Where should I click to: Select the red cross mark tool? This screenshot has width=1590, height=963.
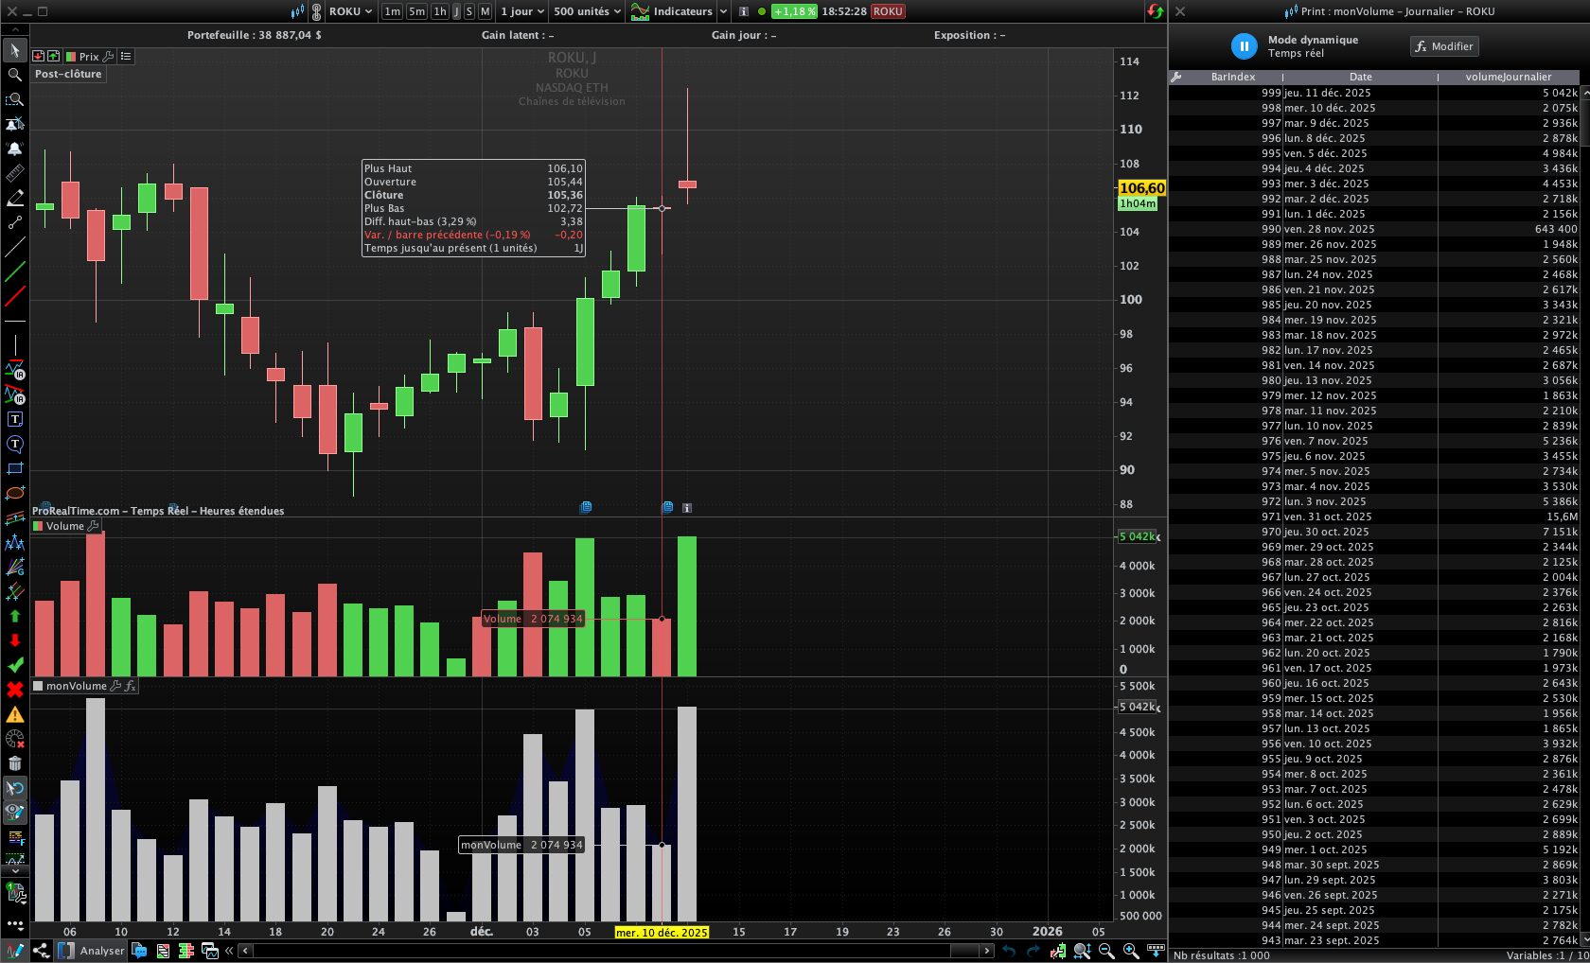coord(15,690)
